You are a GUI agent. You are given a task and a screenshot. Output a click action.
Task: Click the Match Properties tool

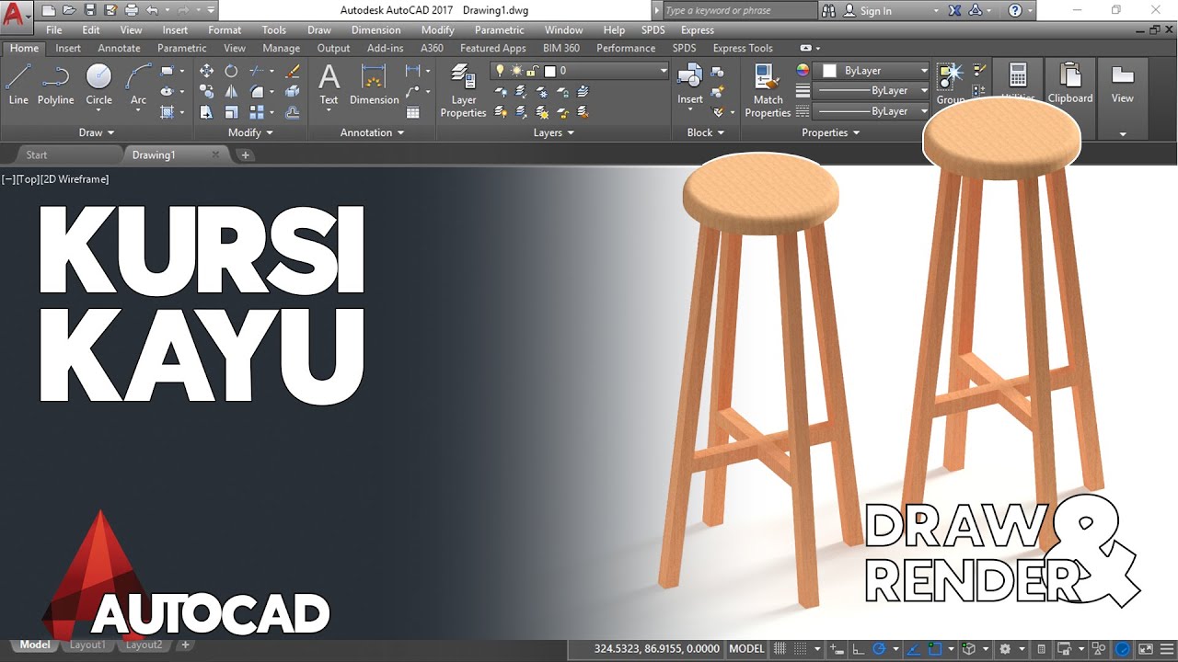tap(768, 90)
